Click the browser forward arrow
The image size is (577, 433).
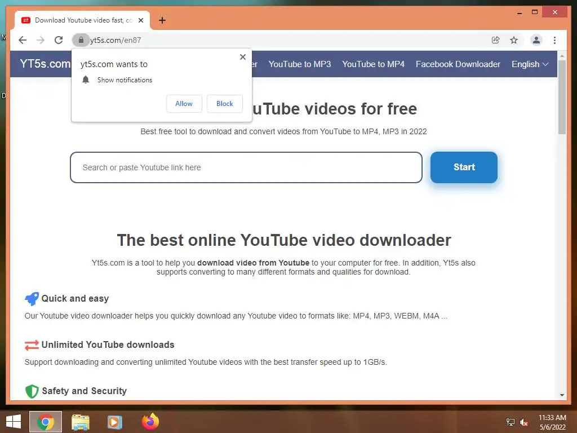[41, 40]
